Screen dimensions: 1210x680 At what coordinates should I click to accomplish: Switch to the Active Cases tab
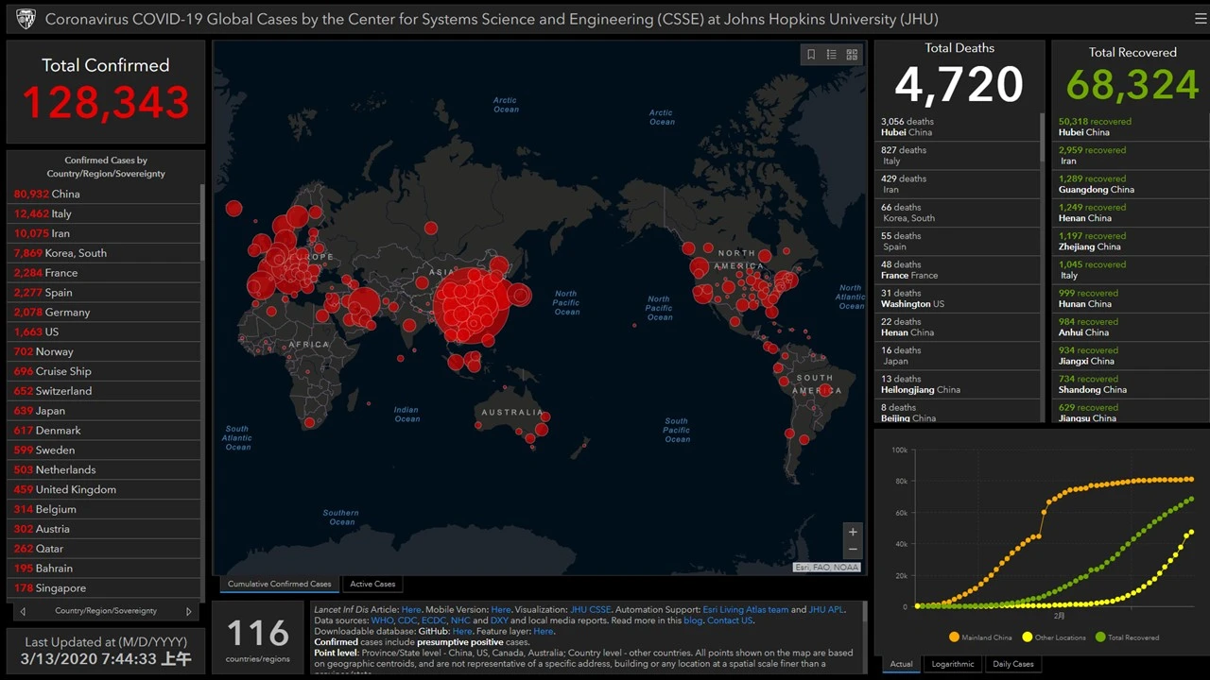click(372, 584)
